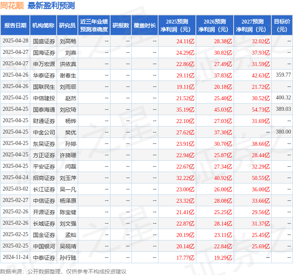Select the 财通证券 institution cell
Screen dimensions: 293x275
44,121
